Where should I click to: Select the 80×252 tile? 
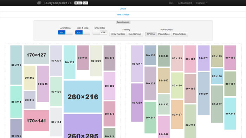[217, 104]
